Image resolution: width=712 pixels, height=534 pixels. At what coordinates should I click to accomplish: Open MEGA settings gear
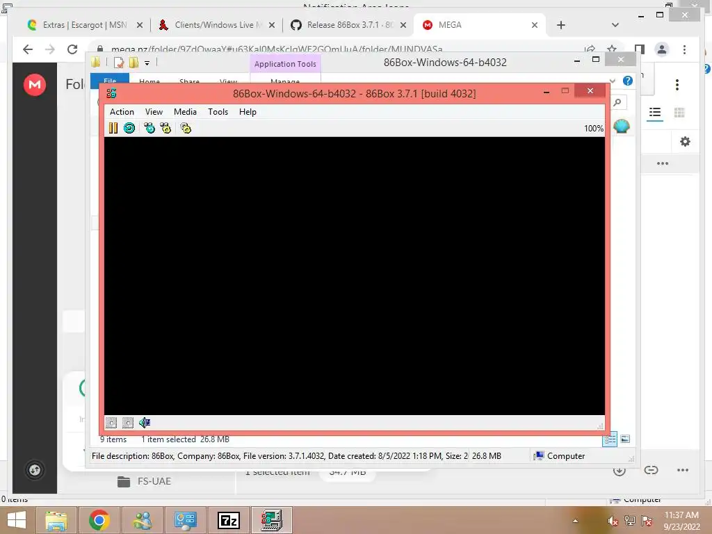coord(685,142)
